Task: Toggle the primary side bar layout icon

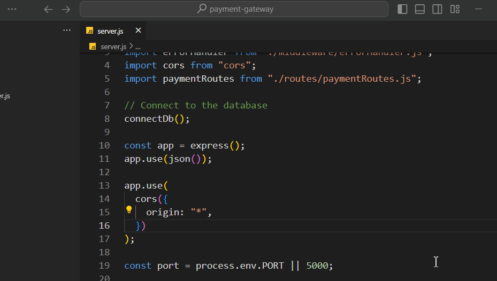Action: pyautogui.click(x=402, y=9)
